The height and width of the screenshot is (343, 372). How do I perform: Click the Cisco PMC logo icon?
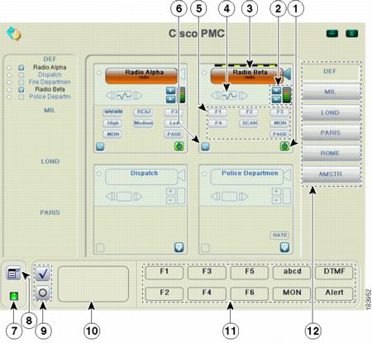pos(14,34)
